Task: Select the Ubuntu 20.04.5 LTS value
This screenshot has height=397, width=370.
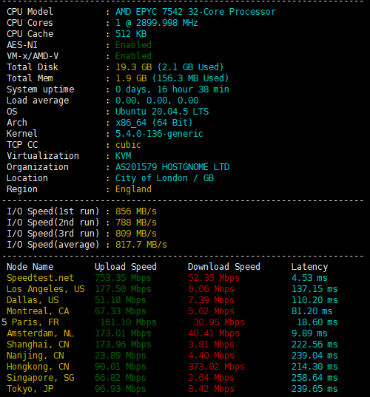Action: (x=162, y=112)
